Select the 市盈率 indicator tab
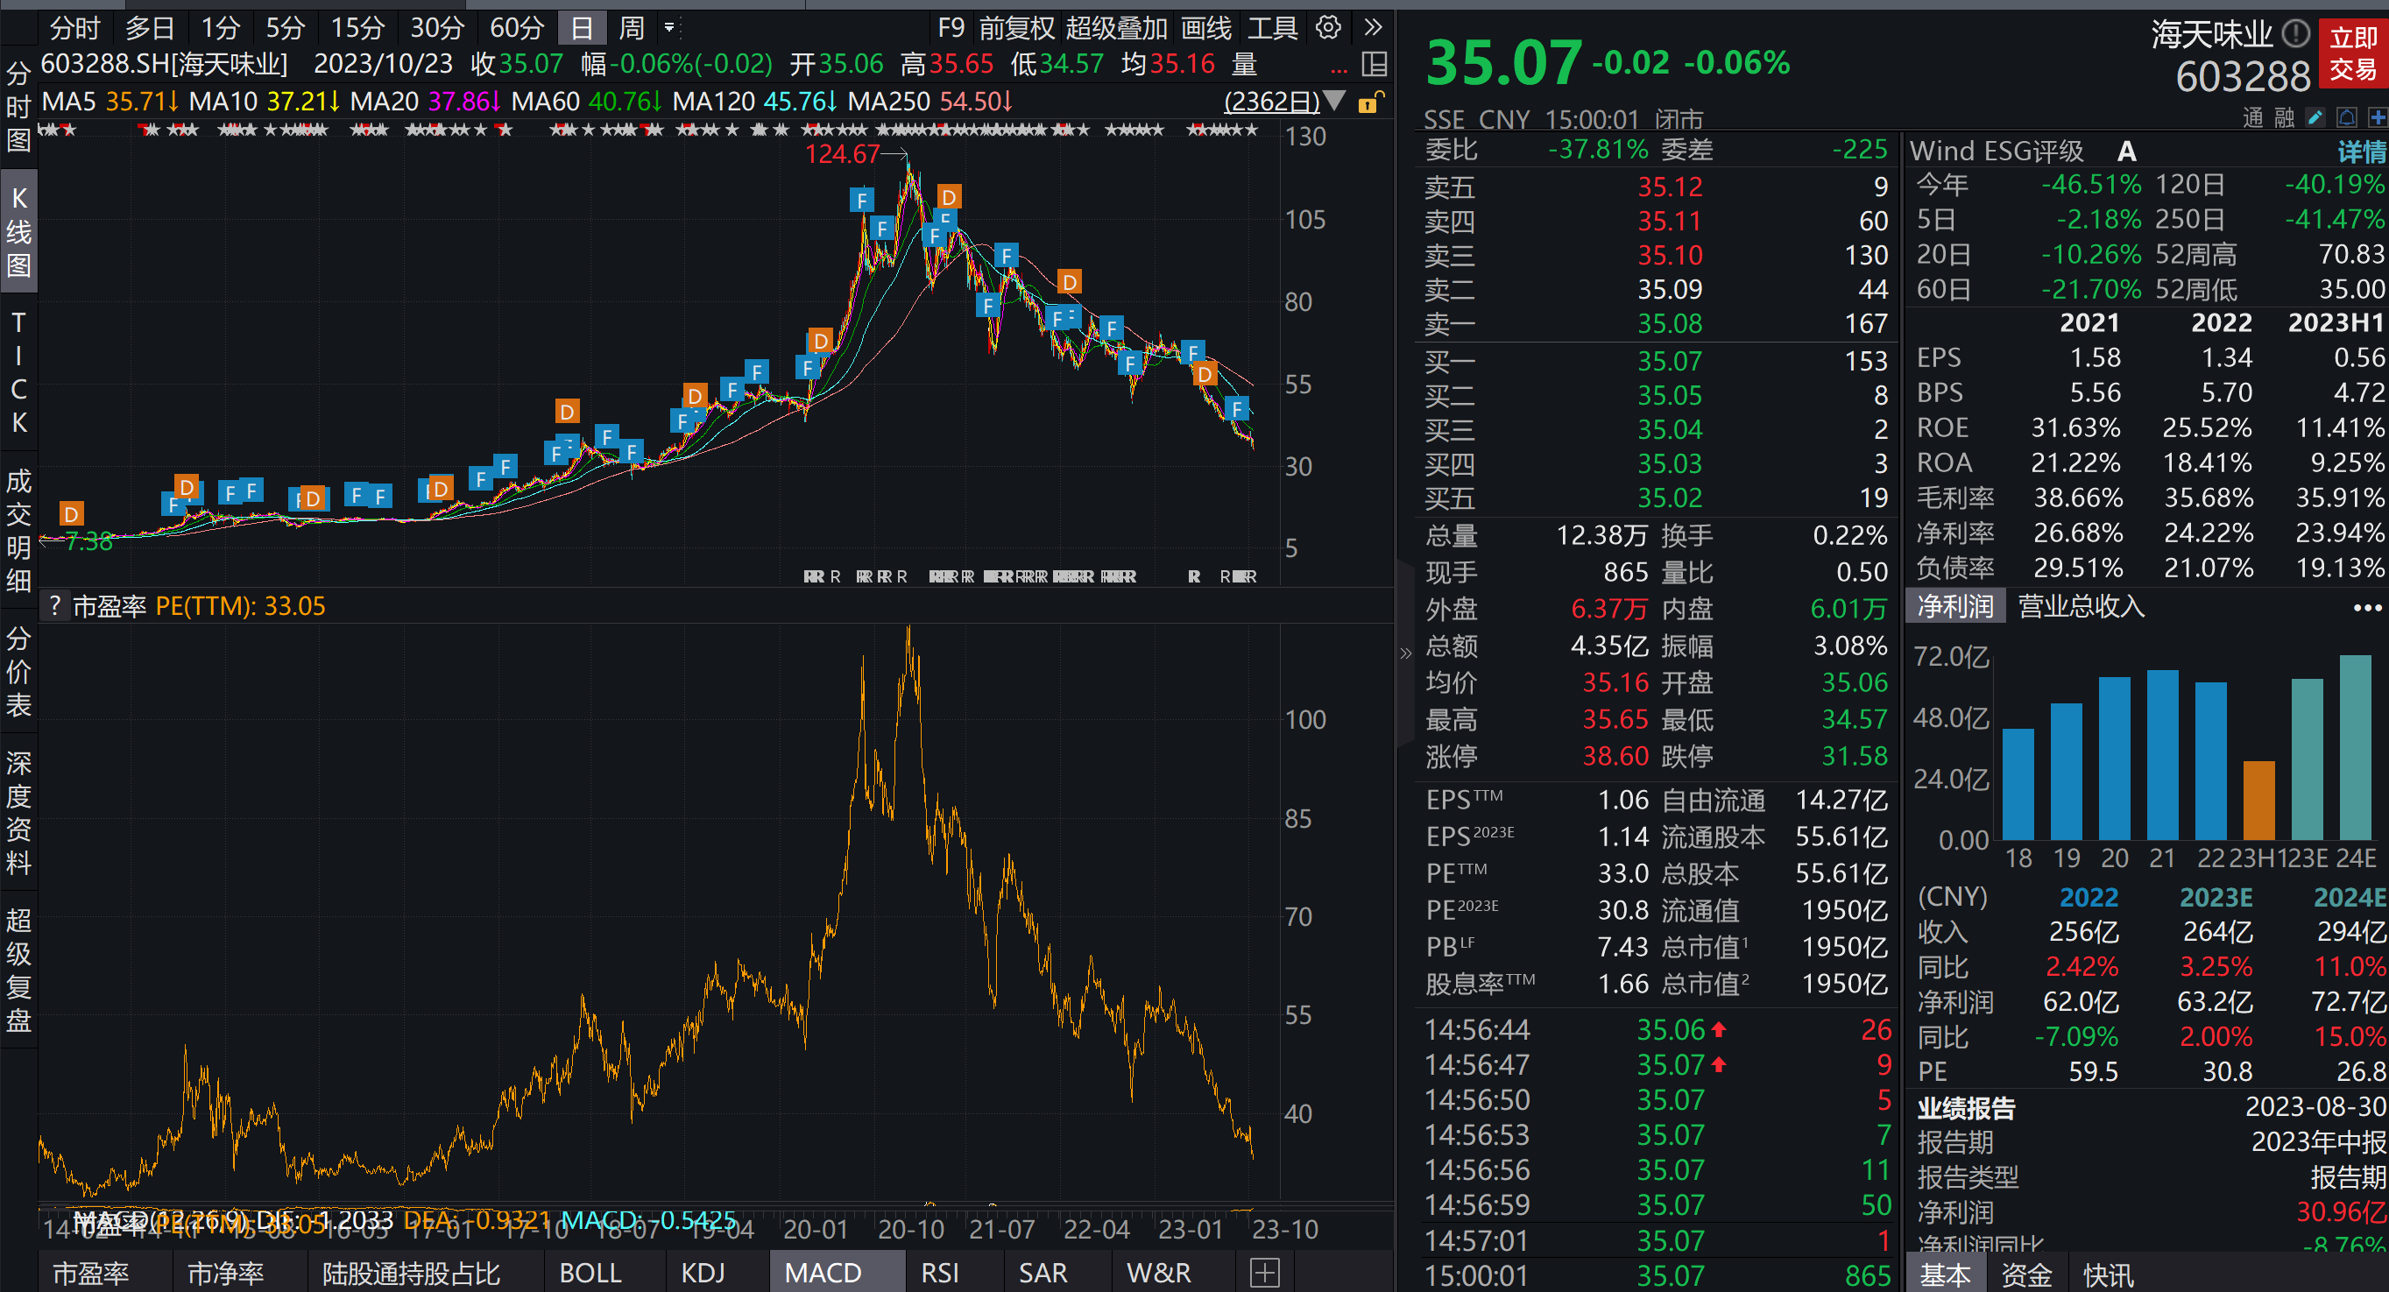The width and height of the screenshot is (2389, 1292). [x=91, y=1273]
